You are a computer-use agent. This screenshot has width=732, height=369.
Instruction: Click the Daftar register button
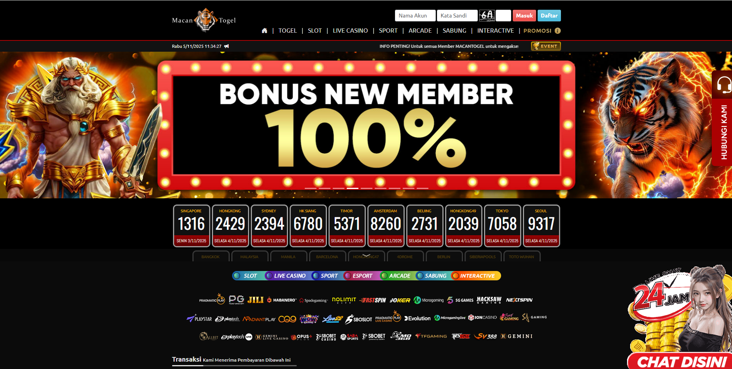pyautogui.click(x=549, y=16)
